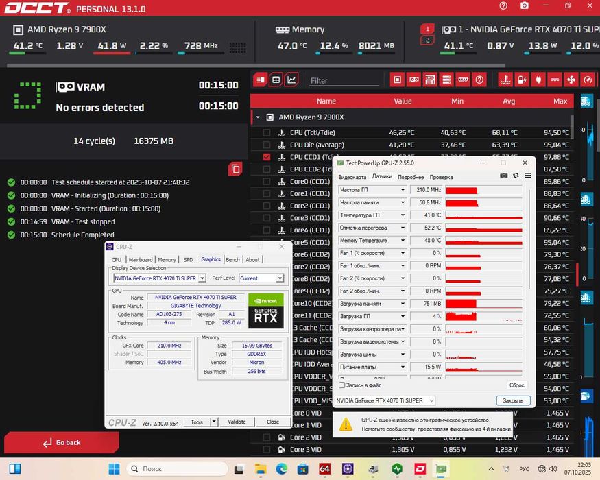The image size is (600, 480).
Task: Filter sensors by voltage battery icon
Action: click(523, 80)
